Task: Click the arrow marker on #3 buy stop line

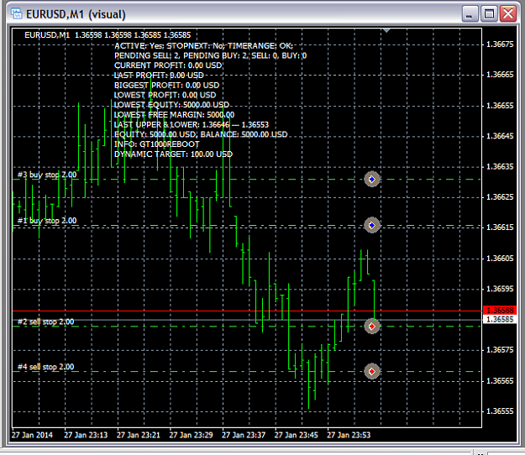Action: pyautogui.click(x=371, y=180)
